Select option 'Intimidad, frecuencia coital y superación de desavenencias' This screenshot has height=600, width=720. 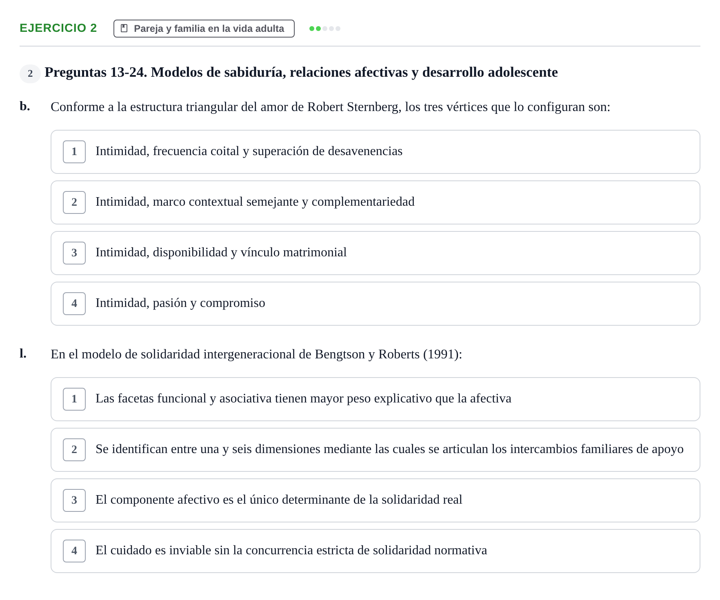click(x=375, y=152)
